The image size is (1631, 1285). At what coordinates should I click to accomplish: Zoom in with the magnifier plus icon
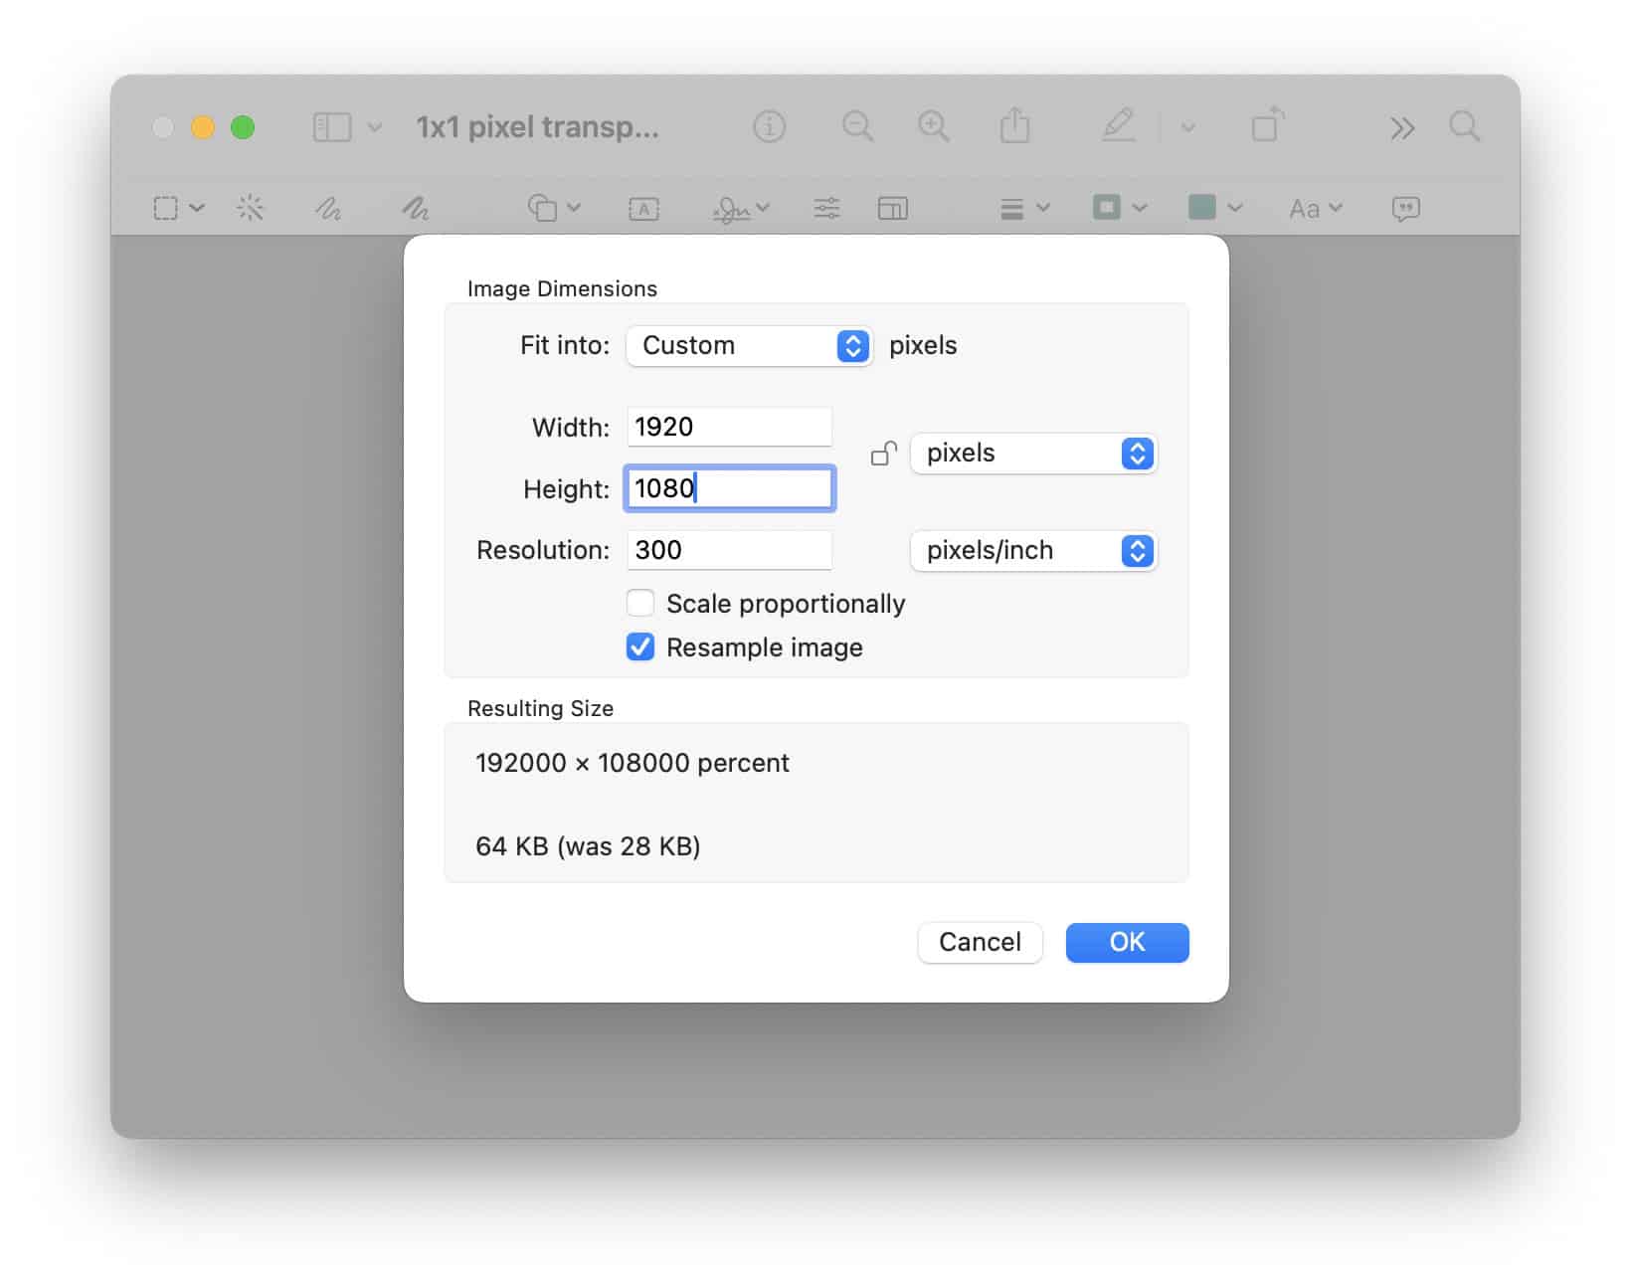(933, 126)
